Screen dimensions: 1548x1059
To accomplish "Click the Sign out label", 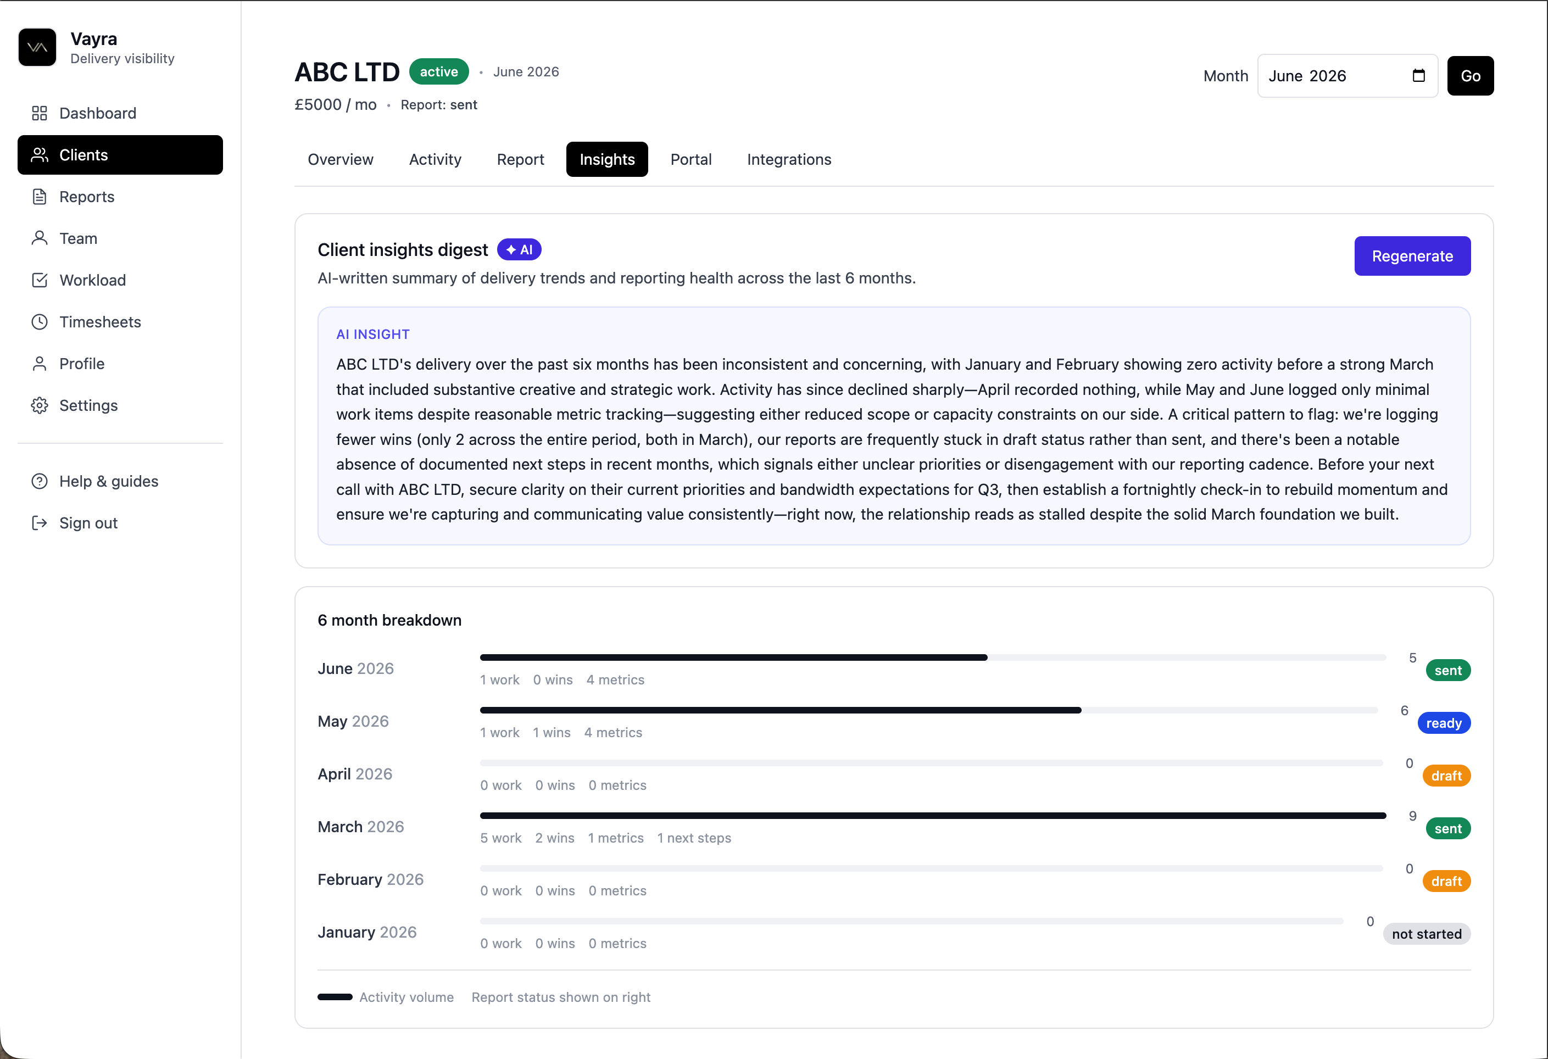I will click(88, 523).
